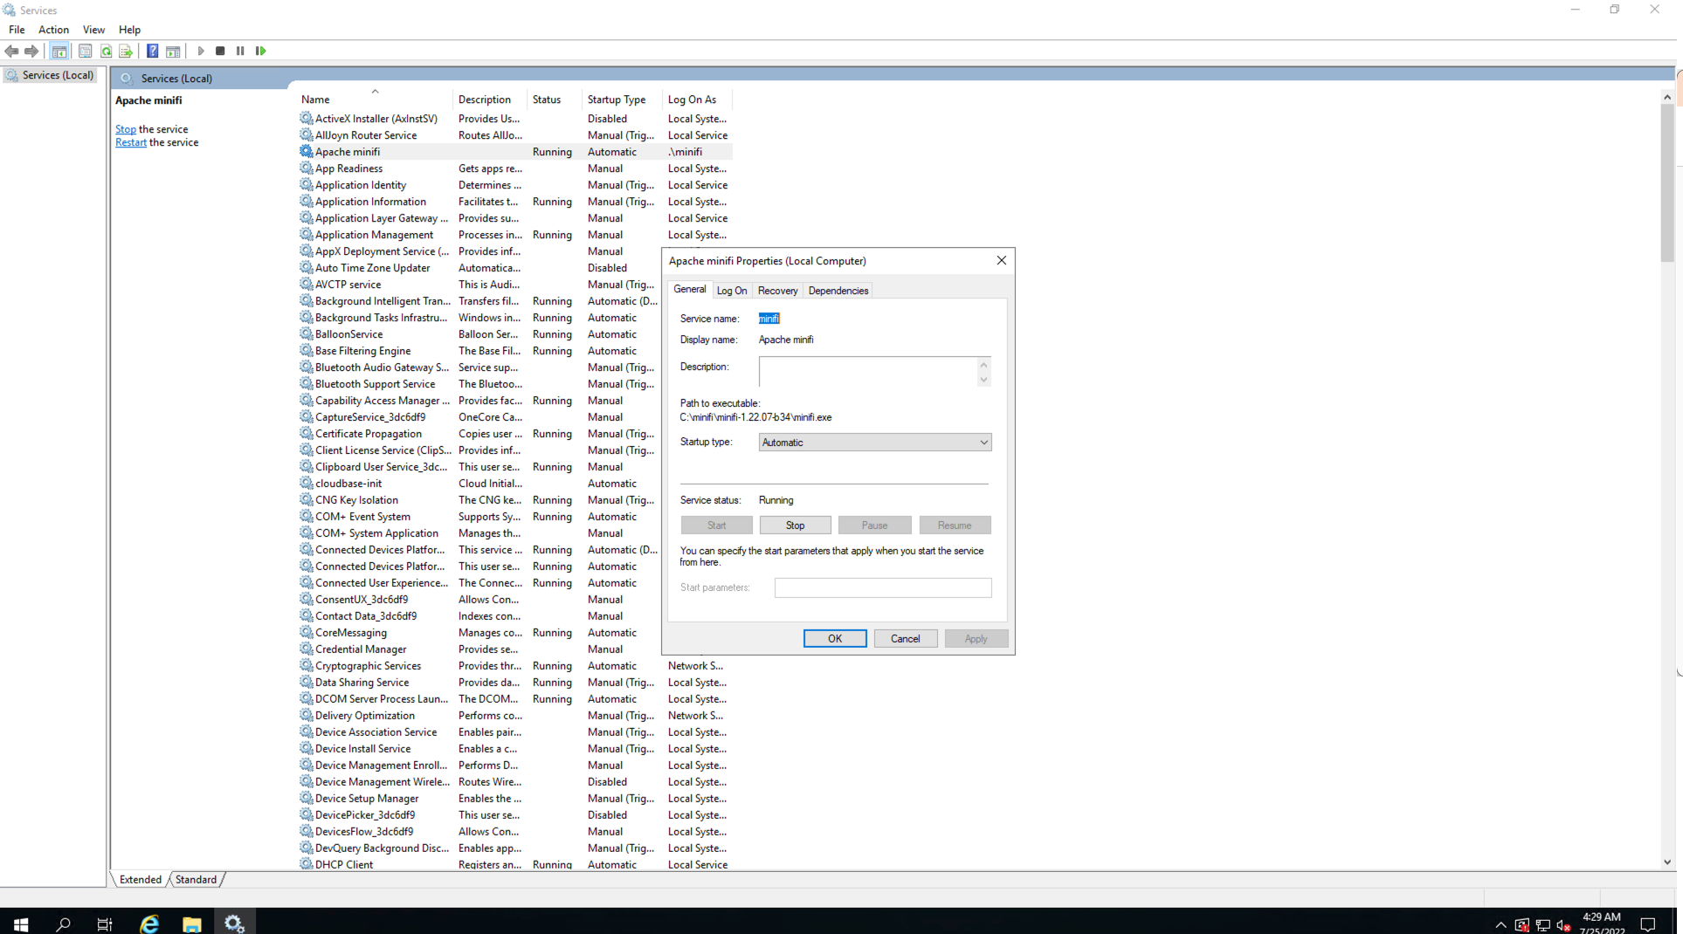This screenshot has height=934, width=1683.
Task: Switch to the Log On tab
Action: click(x=731, y=291)
